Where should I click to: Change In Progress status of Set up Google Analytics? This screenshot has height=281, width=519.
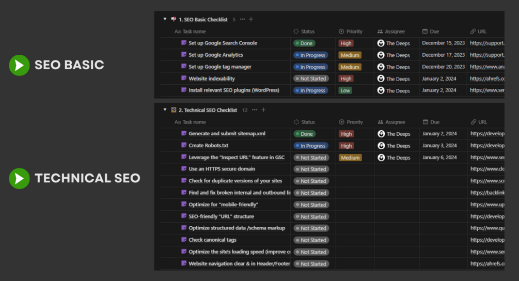tap(310, 55)
